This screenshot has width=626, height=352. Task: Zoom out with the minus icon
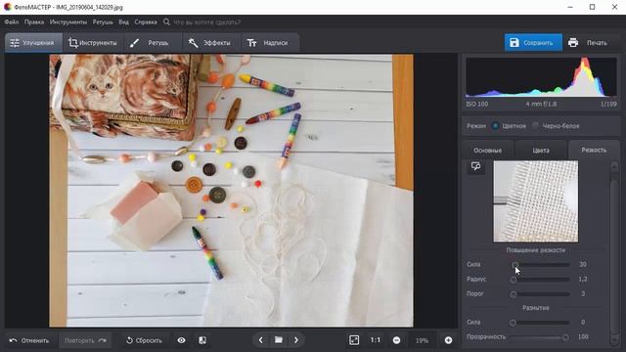(x=396, y=340)
